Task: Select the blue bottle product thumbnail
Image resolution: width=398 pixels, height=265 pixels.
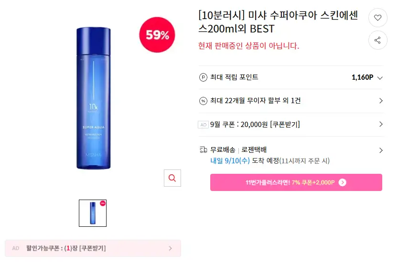Action: click(93, 213)
